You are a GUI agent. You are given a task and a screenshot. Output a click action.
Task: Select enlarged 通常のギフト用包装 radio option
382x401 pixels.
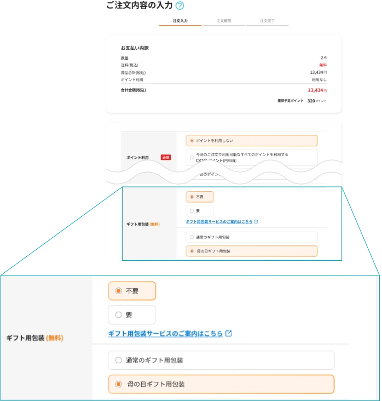[222, 361]
